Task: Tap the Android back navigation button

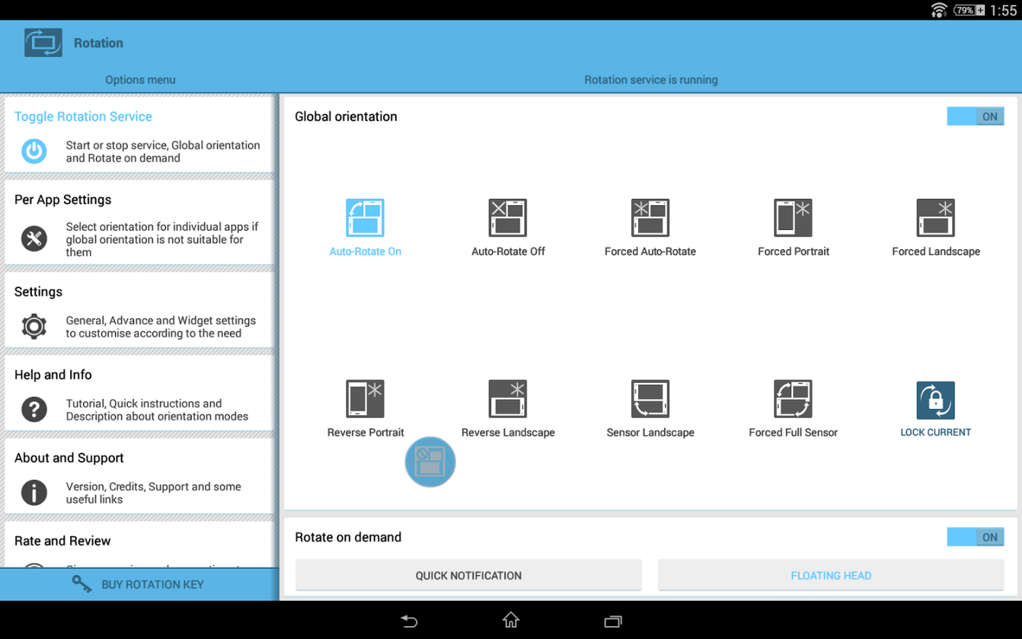Action: tap(409, 621)
